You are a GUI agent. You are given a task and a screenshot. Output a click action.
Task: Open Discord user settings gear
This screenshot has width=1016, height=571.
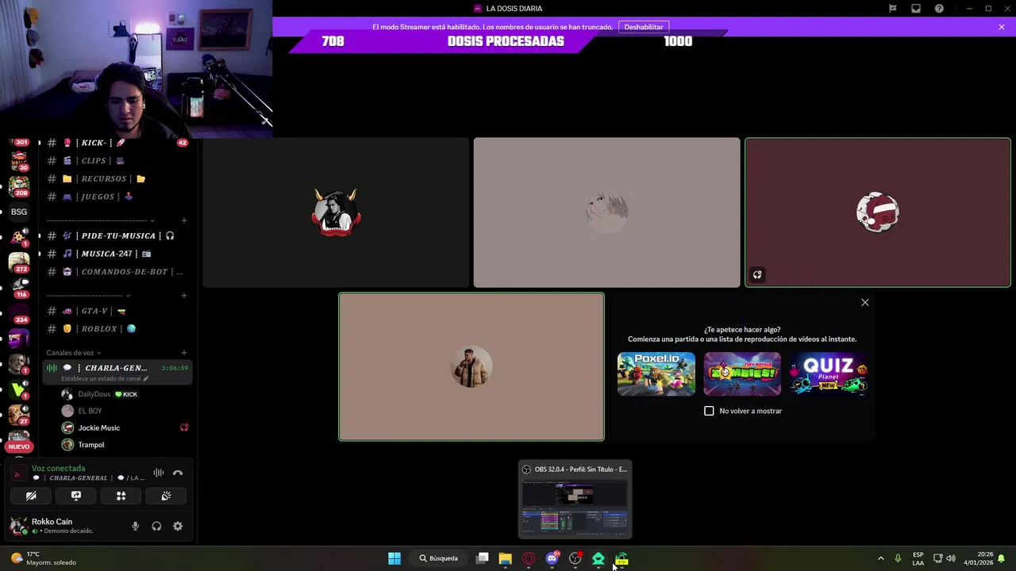click(178, 526)
